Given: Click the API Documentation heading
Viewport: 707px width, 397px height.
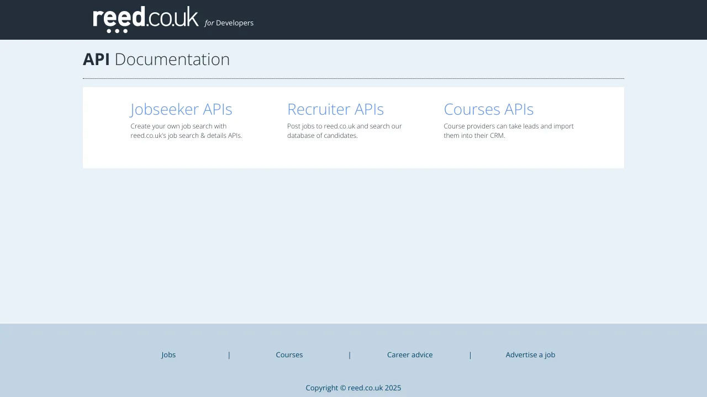Looking at the screenshot, I should pos(156,60).
